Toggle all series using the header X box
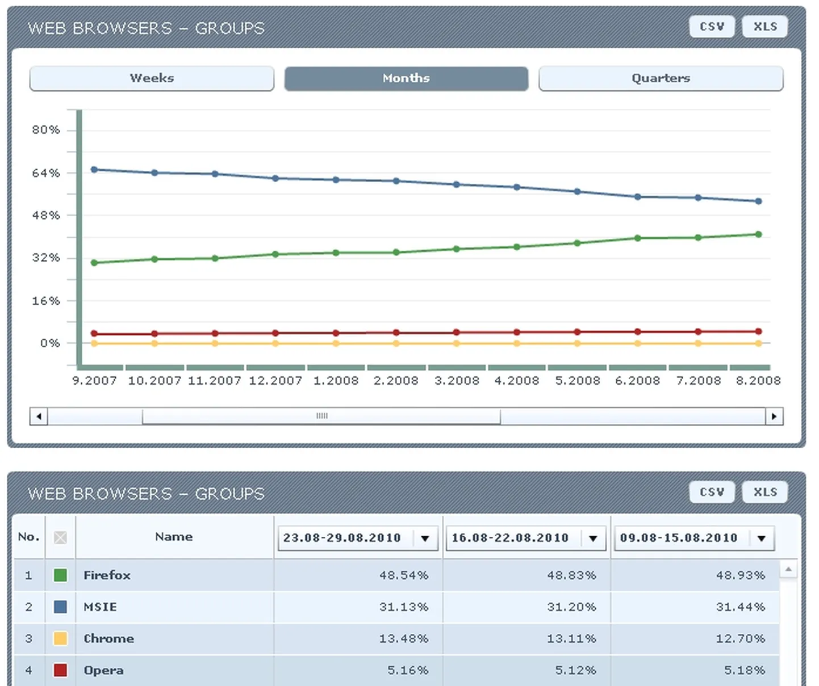This screenshot has width=819, height=686. pos(60,537)
